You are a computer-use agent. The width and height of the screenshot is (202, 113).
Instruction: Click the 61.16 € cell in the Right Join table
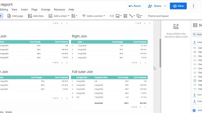(x=143, y=46)
